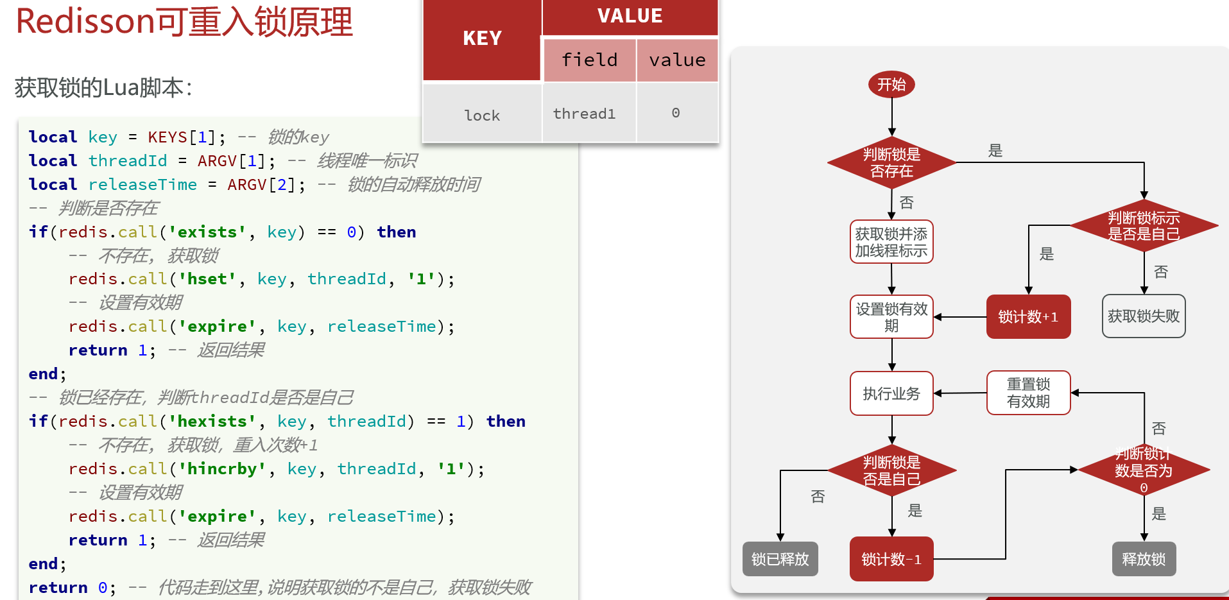Click the '否' label above 获取锁失败
The height and width of the screenshot is (600, 1229).
[1160, 272]
